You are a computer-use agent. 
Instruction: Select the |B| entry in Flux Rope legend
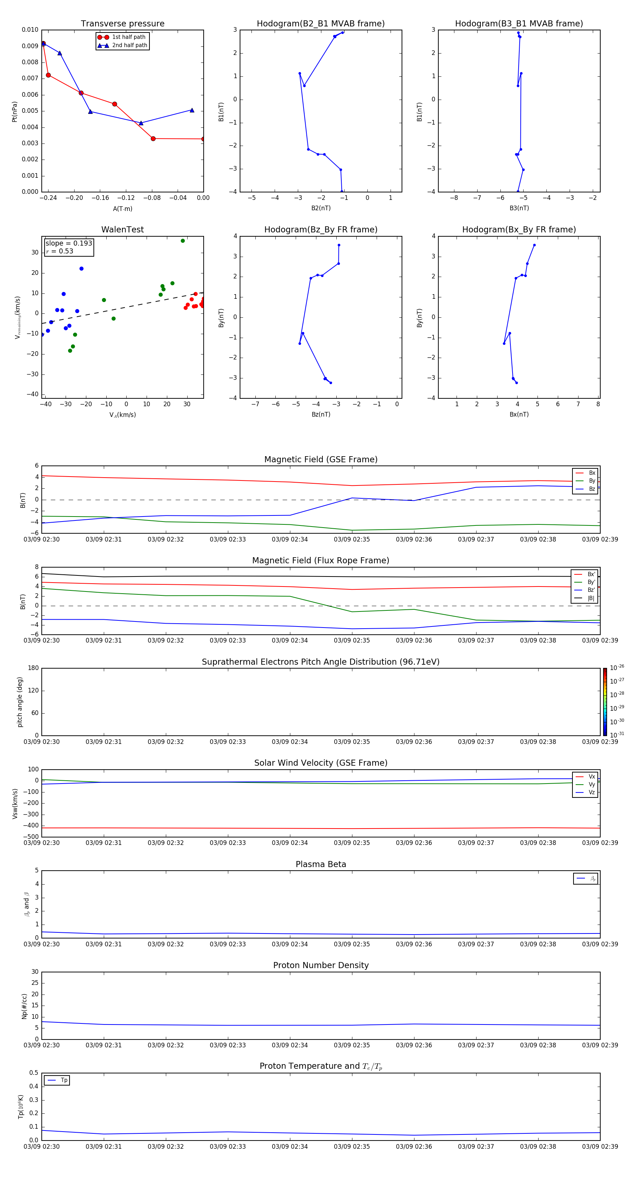(585, 598)
